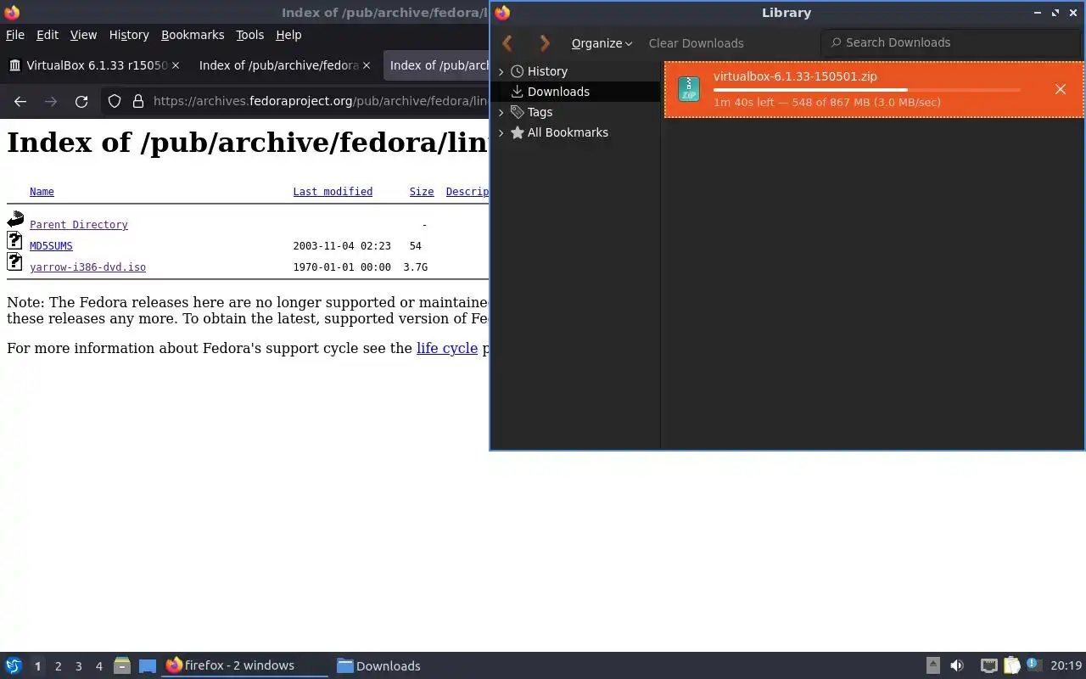
Task: Open the Tools menu in Firefox
Action: coord(250,35)
